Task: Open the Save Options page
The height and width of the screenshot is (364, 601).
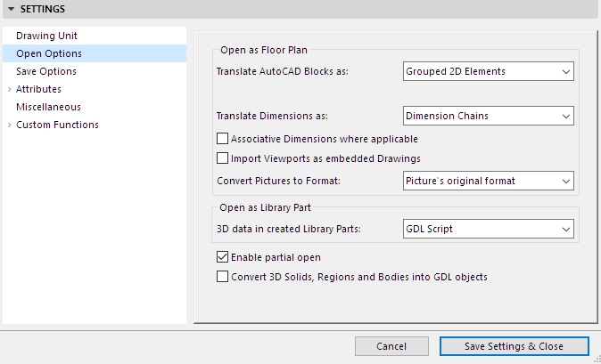Action: coord(46,71)
